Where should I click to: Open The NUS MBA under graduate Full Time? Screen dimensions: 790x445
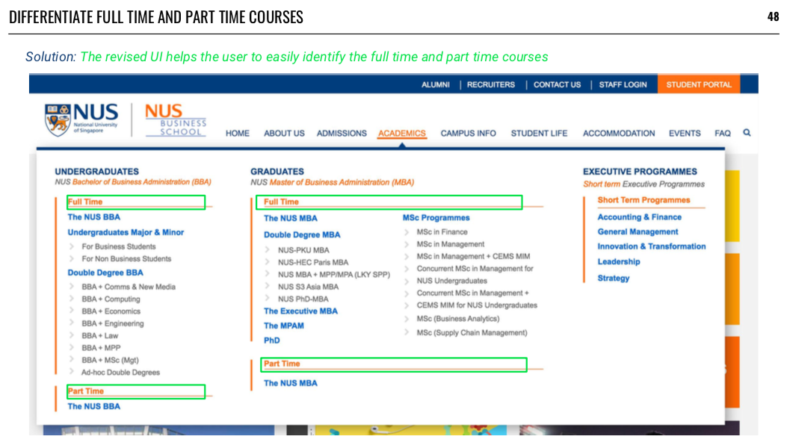pos(290,218)
